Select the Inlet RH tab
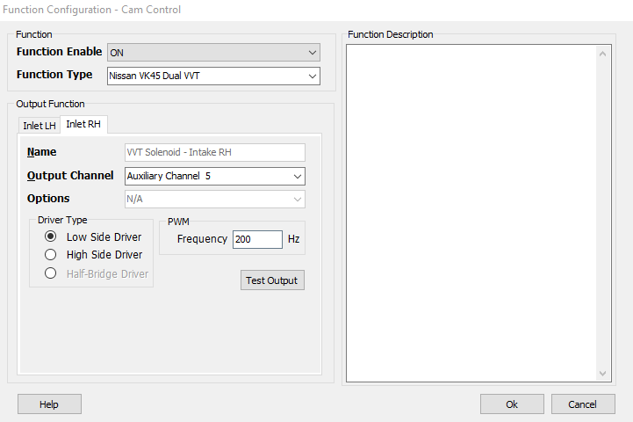This screenshot has height=422, width=633. (x=83, y=124)
